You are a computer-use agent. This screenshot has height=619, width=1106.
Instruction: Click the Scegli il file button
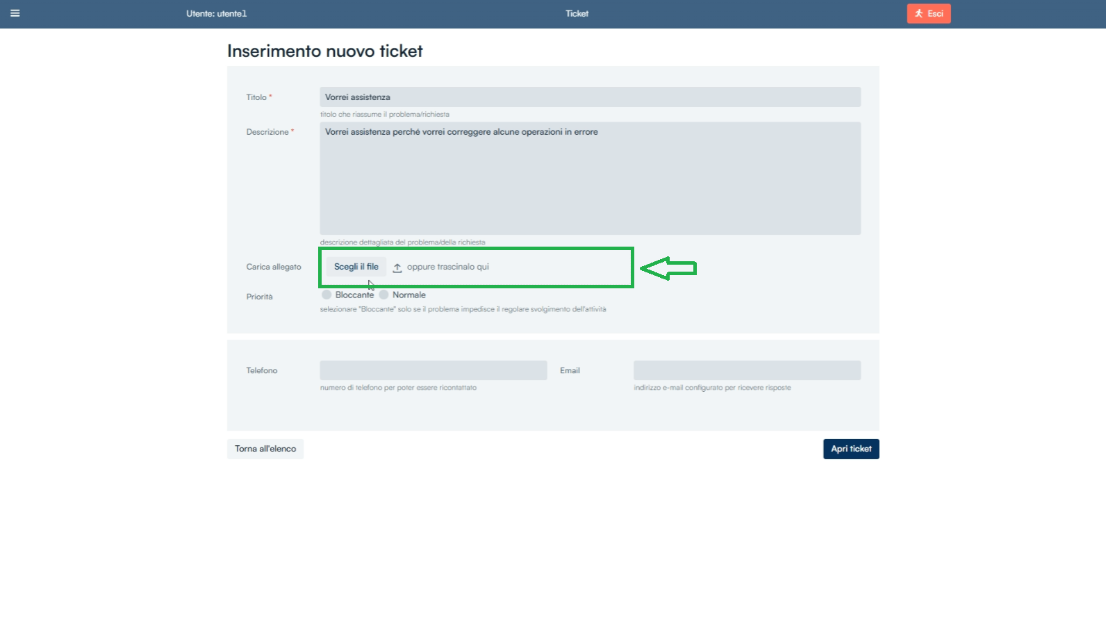click(x=356, y=267)
